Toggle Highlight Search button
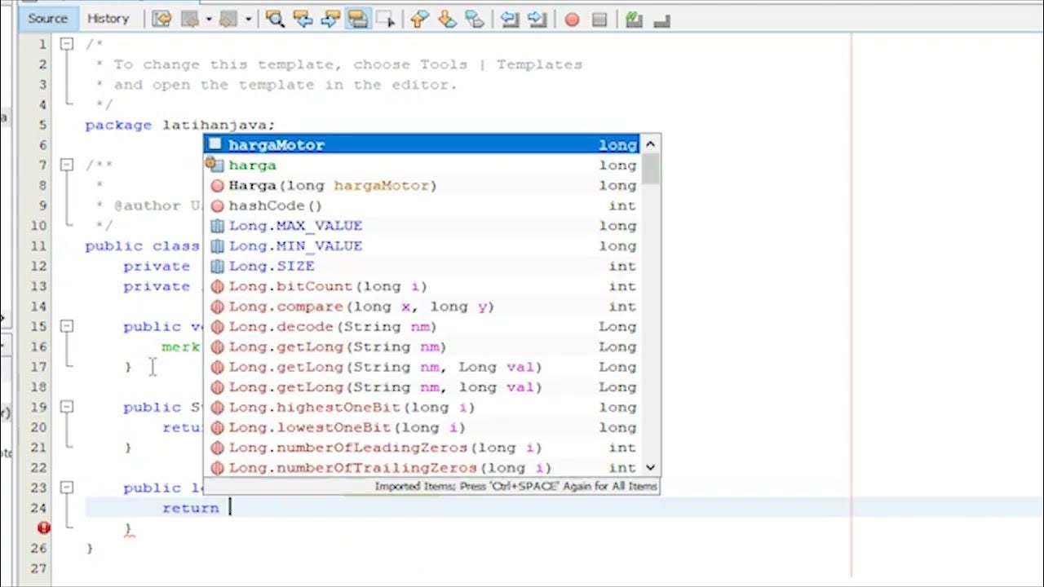1044x587 pixels. tap(358, 19)
